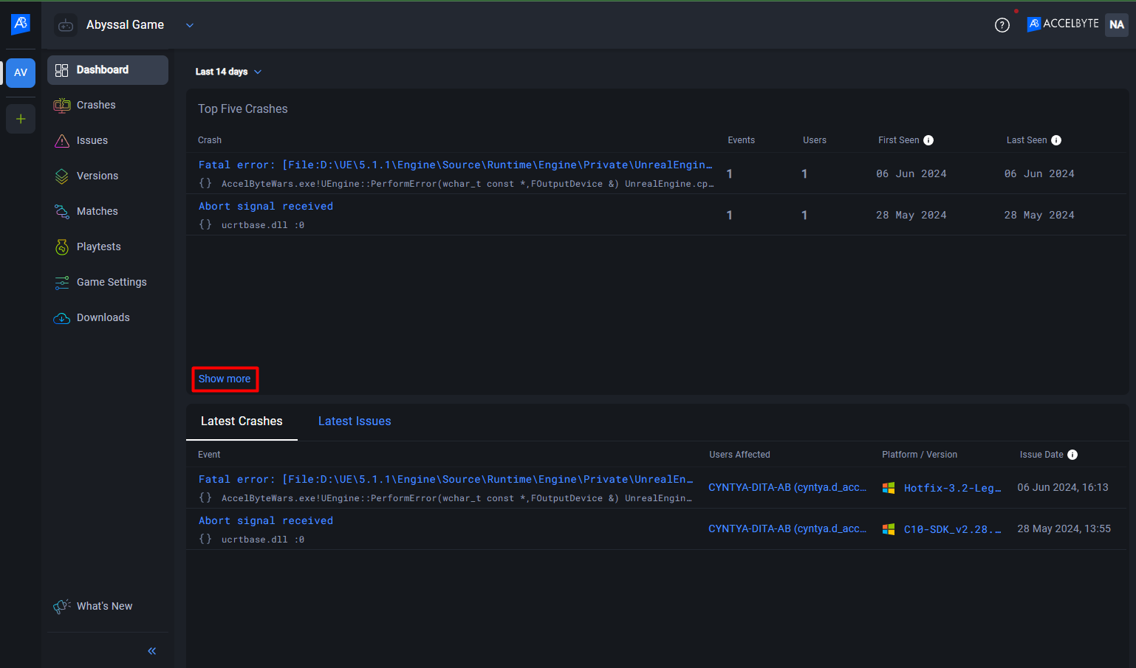Screen dimensions: 1136x668
Task: Click braces icon beside AccelByteWars.exe in Latest Crashes
Action: [205, 497]
